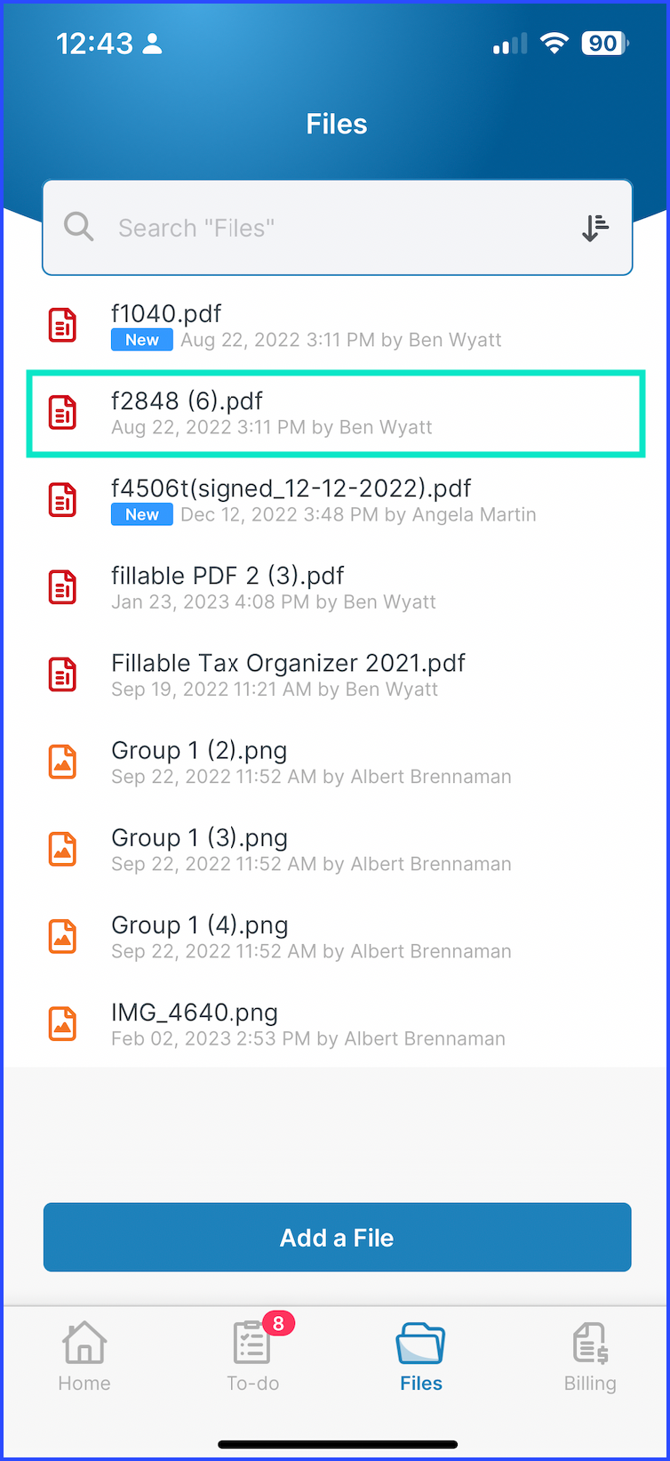Image resolution: width=670 pixels, height=1461 pixels.
Task: Tap the PDF icon next to f4506t signed file
Action: click(x=62, y=499)
